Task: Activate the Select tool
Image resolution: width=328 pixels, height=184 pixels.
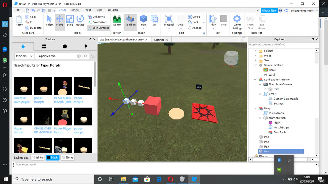Action: [x=50, y=21]
